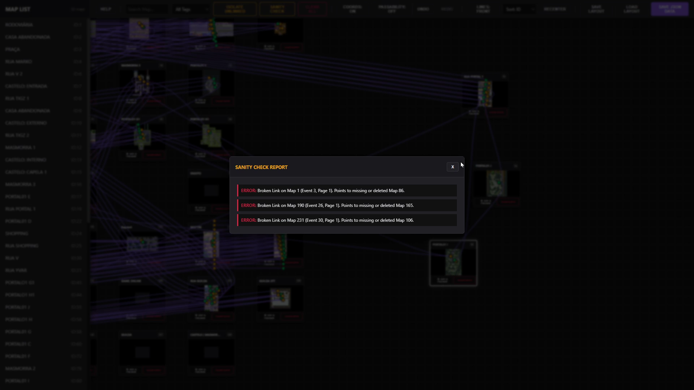
Task: Select MASMORRA 1 in the map list
Action: (x=43, y=147)
